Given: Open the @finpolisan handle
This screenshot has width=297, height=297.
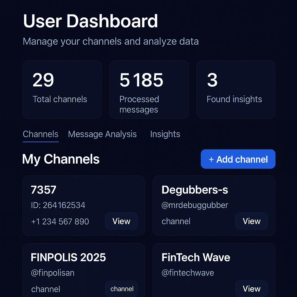Looking at the screenshot, I should [x=53, y=273].
